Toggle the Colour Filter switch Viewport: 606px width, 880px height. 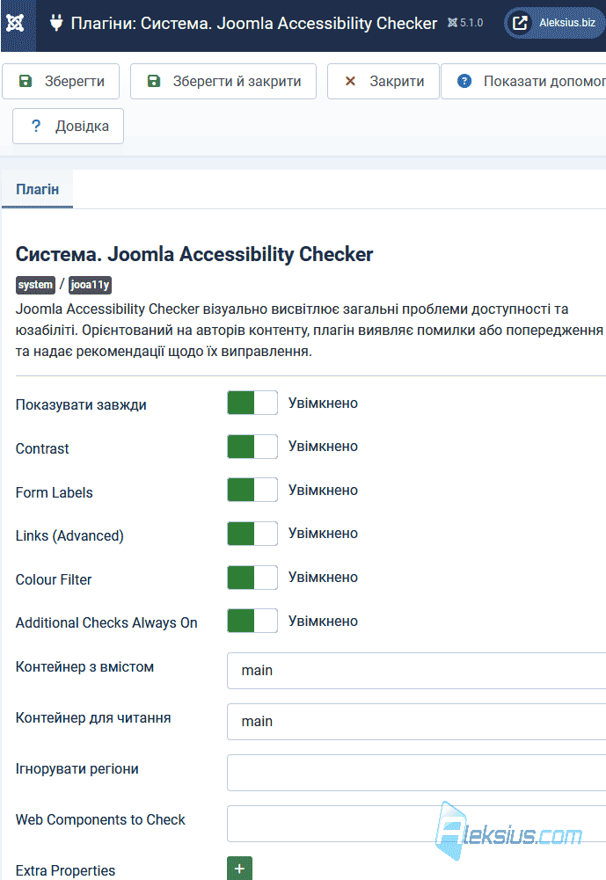point(252,578)
